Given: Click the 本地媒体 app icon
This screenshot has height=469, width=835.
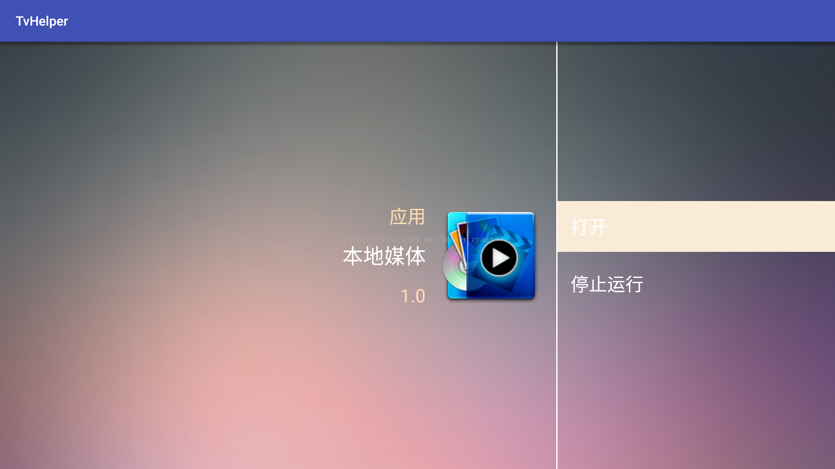Looking at the screenshot, I should tap(489, 255).
